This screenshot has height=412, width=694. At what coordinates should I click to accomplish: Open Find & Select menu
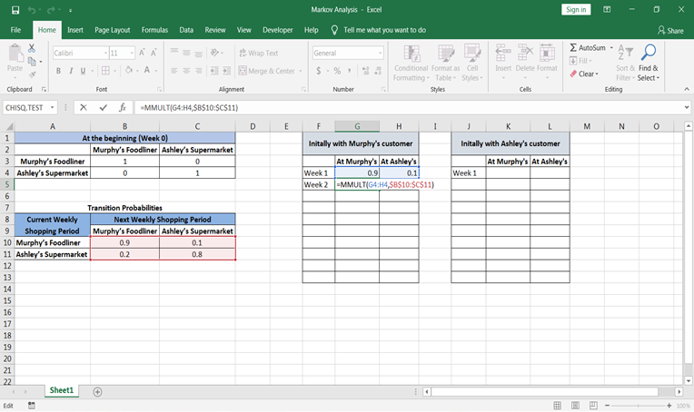coord(649,63)
